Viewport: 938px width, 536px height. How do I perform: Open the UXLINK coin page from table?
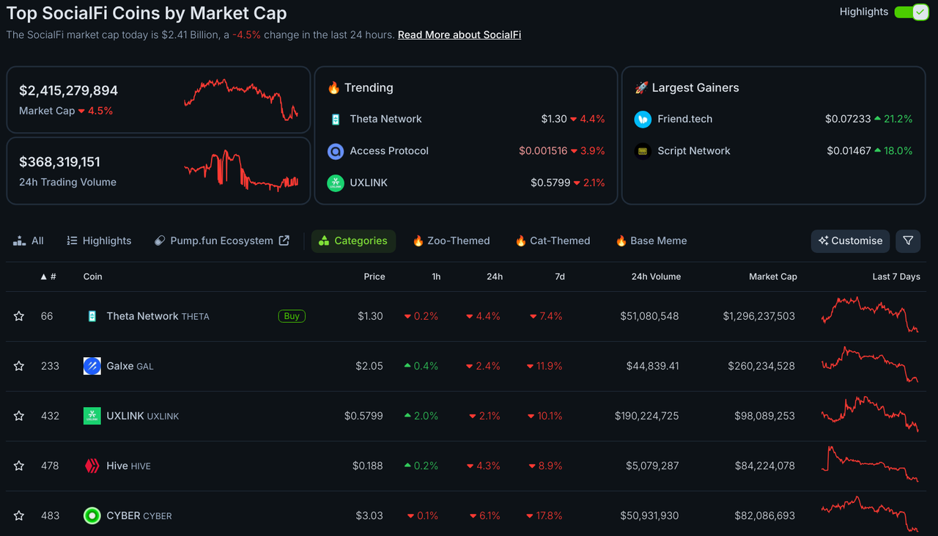143,416
